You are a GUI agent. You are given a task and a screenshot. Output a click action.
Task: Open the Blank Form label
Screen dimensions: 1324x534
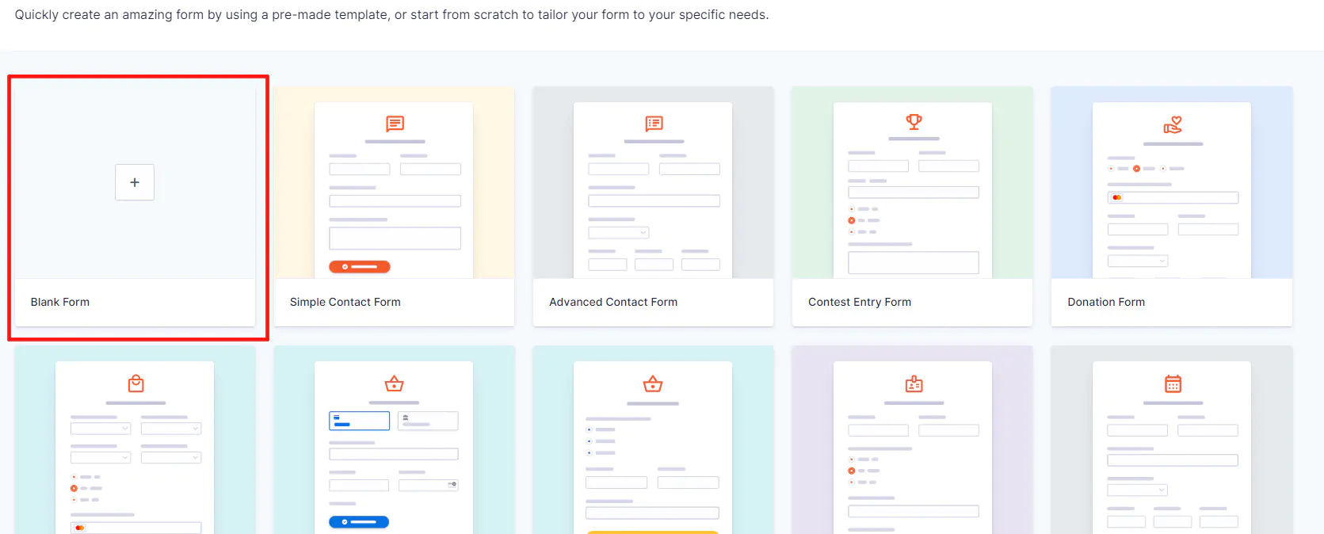click(x=60, y=302)
